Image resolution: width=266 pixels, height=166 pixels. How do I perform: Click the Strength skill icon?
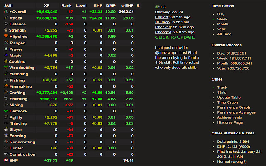tap(5, 30)
